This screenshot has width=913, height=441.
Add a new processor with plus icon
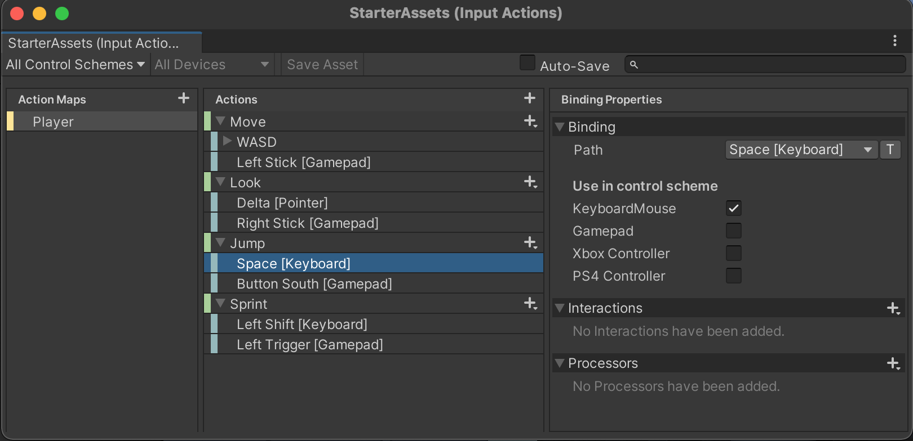893,363
